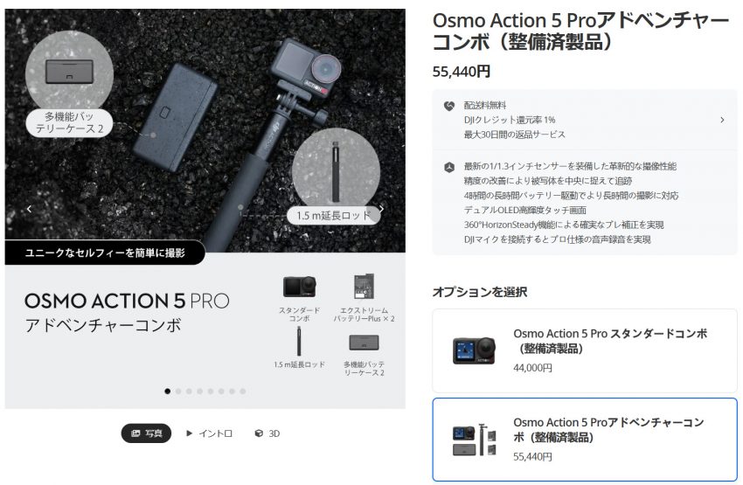Select アドベンチャーコンボ 55,440円 option
This screenshot has width=743, height=485.
click(585, 440)
